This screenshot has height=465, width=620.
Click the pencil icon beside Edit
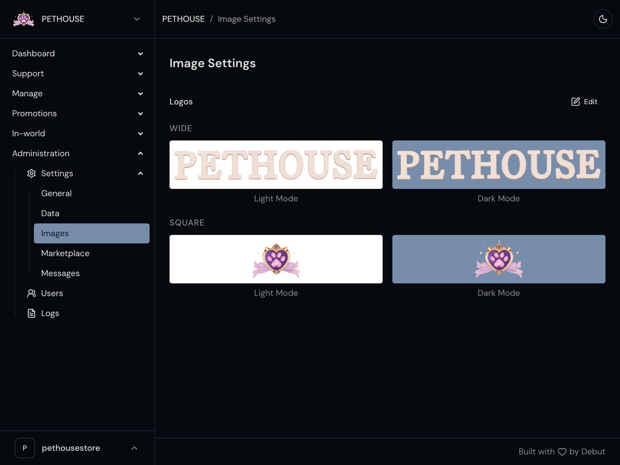click(x=576, y=102)
